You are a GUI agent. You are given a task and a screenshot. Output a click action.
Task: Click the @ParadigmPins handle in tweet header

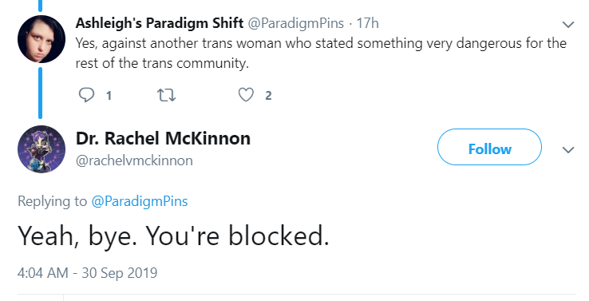click(295, 23)
